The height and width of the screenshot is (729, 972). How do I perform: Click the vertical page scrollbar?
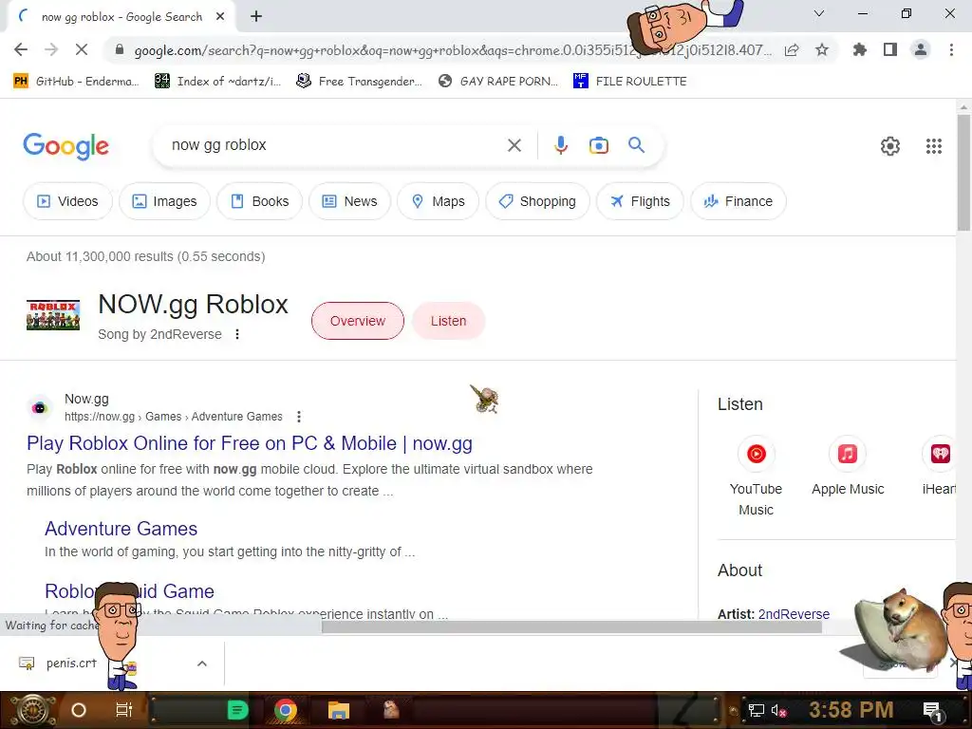click(x=963, y=174)
